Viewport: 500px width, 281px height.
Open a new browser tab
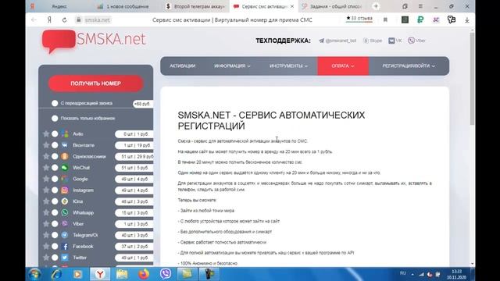pos(376,6)
